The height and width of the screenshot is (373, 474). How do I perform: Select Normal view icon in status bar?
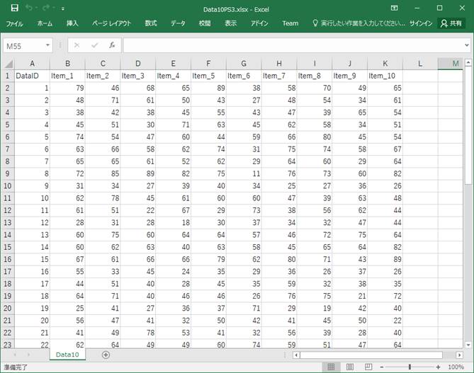(330, 367)
